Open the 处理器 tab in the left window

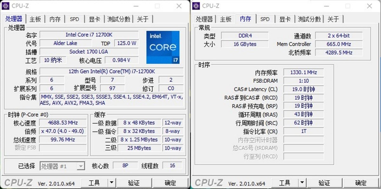(14, 19)
